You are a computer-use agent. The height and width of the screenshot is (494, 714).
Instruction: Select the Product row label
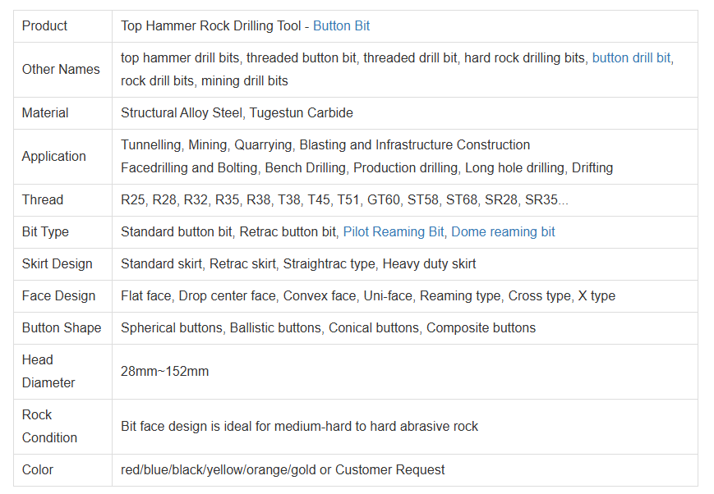[x=44, y=26]
